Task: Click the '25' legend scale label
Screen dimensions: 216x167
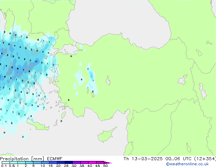Action: click(66, 166)
